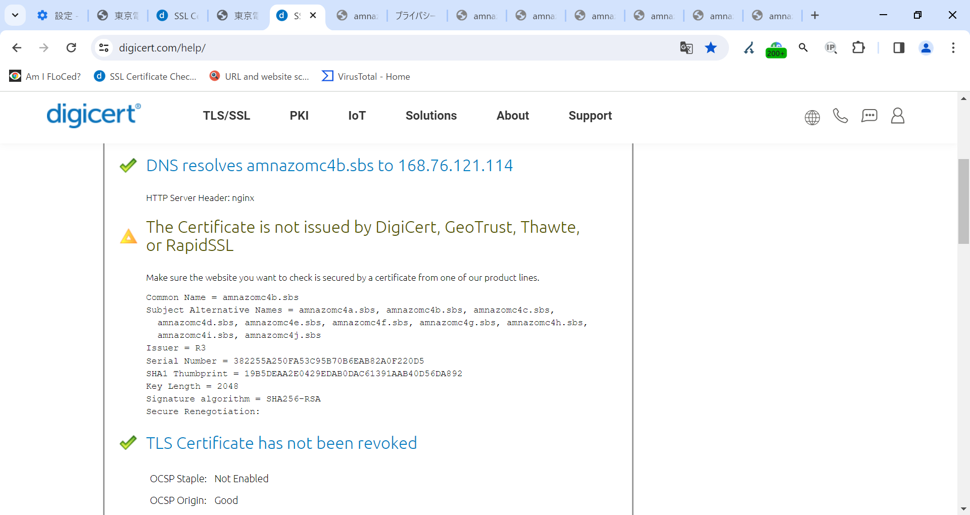Click the HTTP Server Header: nginx text
970x515 pixels.
[200, 198]
